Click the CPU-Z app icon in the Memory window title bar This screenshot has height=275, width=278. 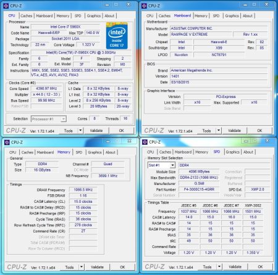[7, 142]
